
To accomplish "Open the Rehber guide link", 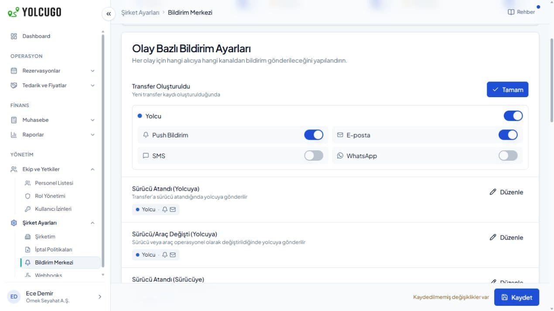I will [x=521, y=12].
